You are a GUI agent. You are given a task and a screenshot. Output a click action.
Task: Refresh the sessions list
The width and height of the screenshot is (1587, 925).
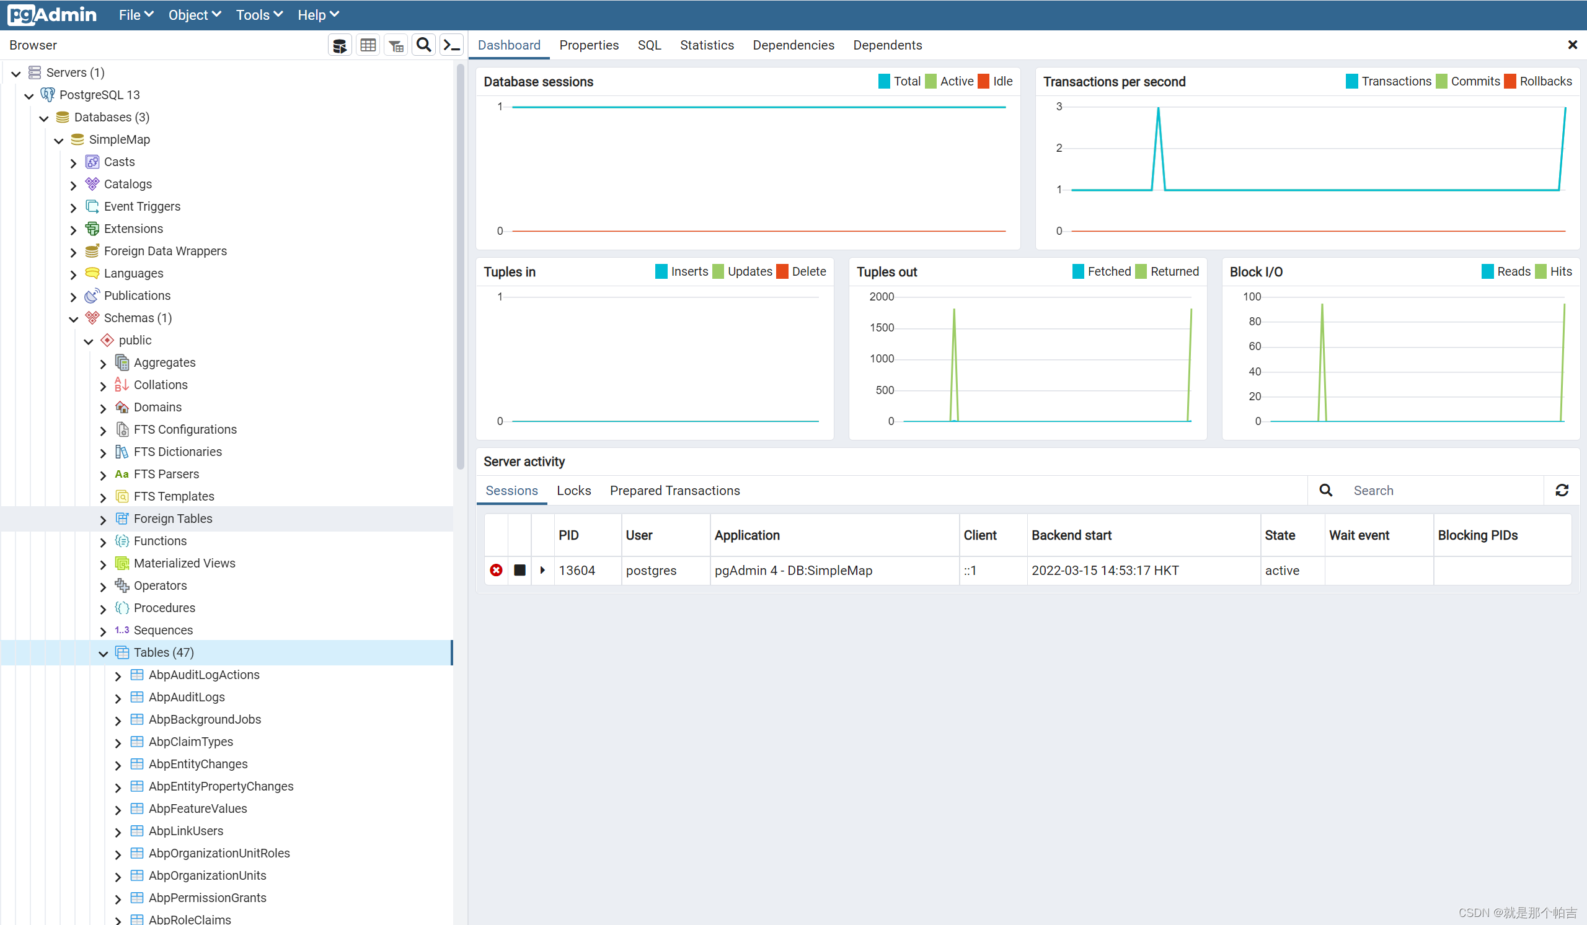(x=1563, y=490)
